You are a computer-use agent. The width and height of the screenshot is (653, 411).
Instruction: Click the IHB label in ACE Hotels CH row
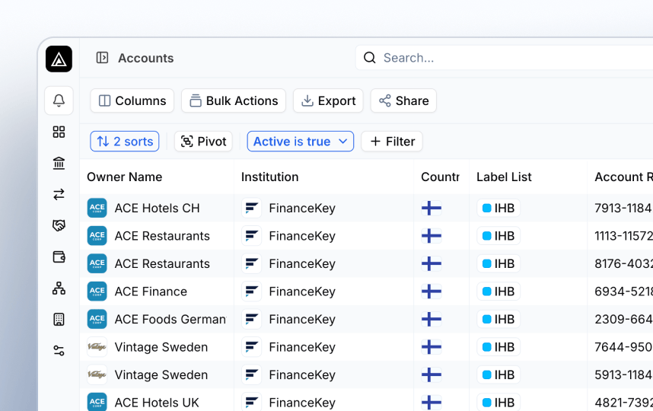[499, 208]
